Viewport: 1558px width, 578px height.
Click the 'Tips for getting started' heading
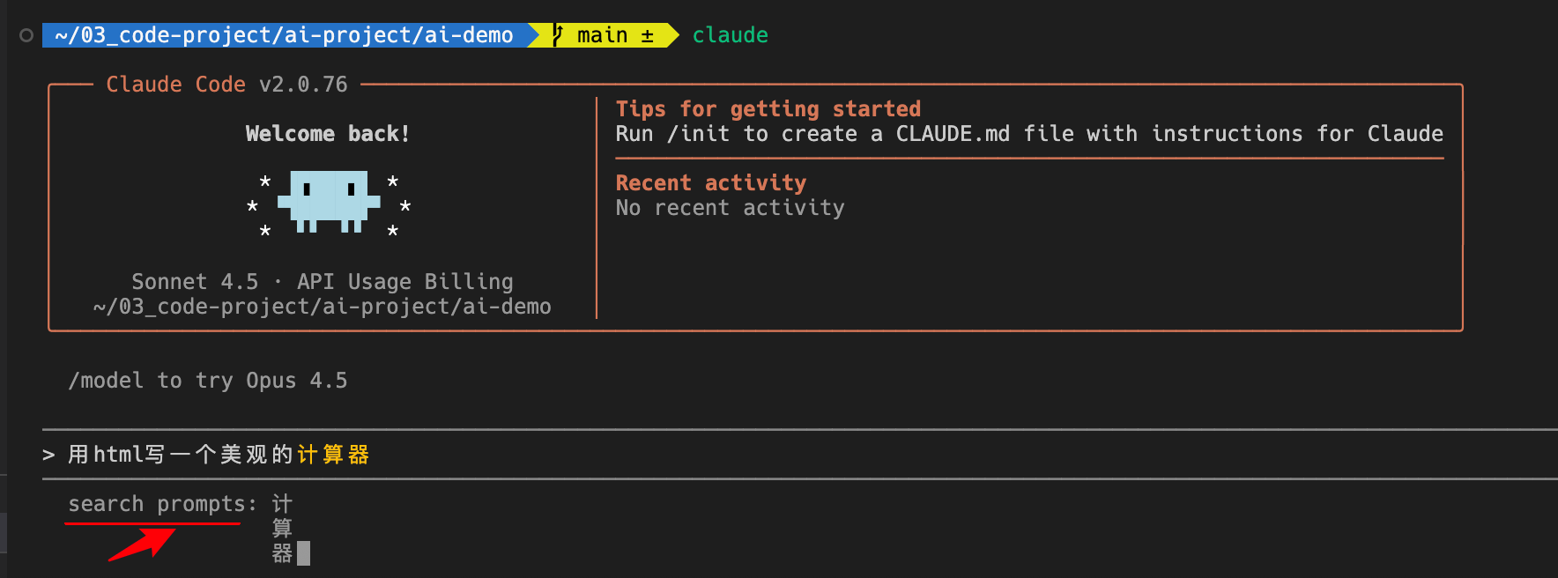[768, 109]
